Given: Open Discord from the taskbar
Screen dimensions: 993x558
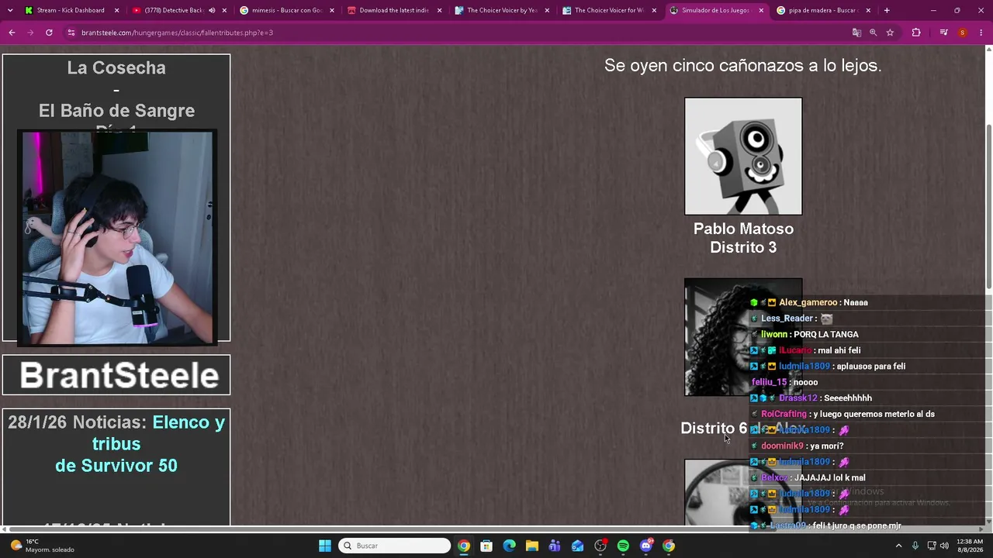Looking at the screenshot, I should (646, 546).
